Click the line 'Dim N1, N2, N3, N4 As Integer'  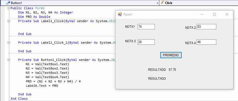click(x=45, y=13)
